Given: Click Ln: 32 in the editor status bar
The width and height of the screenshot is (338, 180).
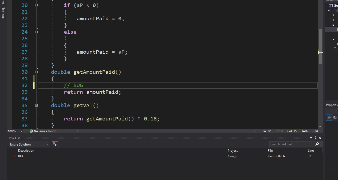Looking at the screenshot, I should 267,131.
